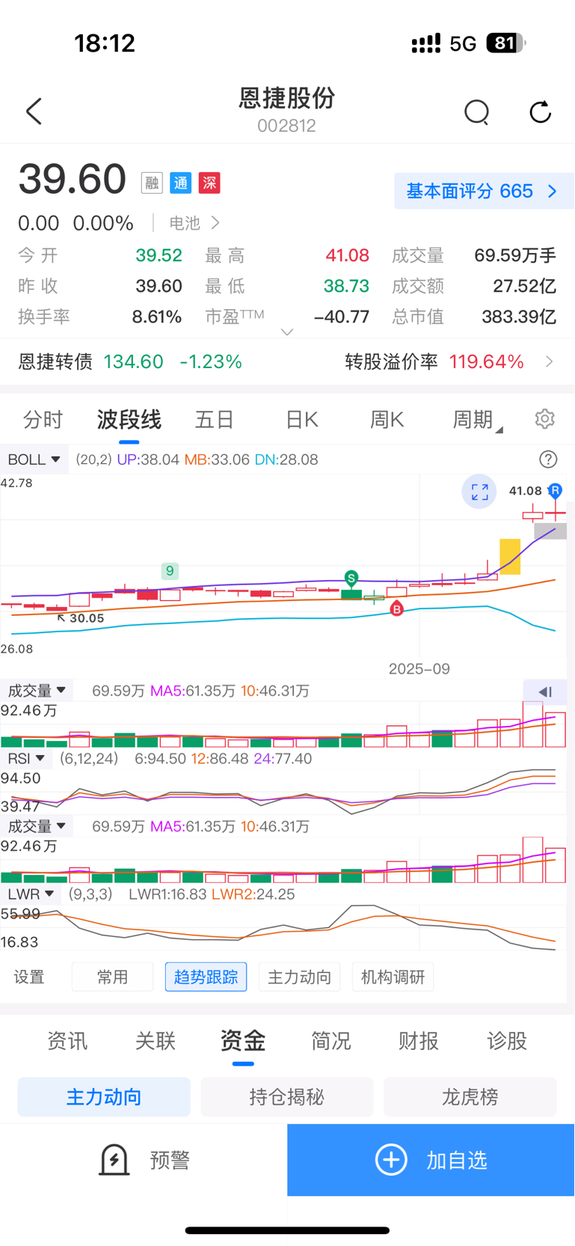Open chart settings gear icon
The image size is (575, 1246).
544,419
